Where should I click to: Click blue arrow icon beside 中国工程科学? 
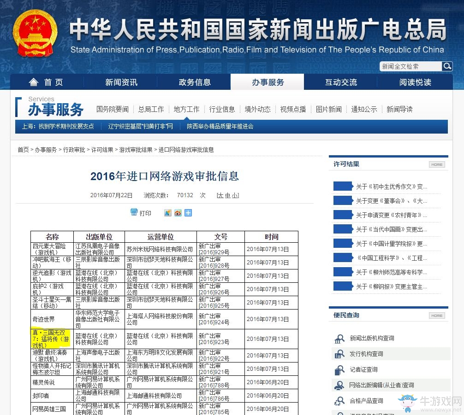(343, 258)
